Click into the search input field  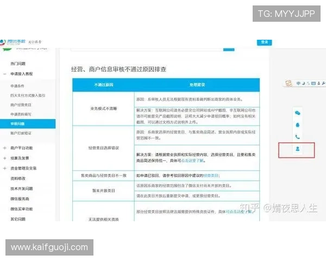[147, 49]
